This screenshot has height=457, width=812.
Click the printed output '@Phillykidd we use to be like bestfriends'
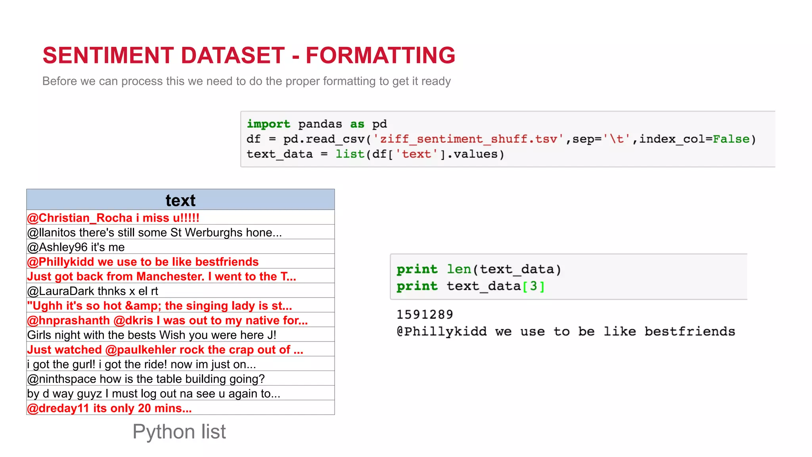566,331
